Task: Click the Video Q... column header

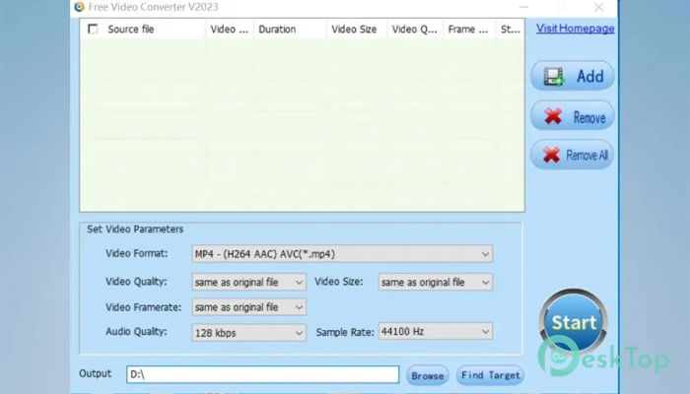Action: pyautogui.click(x=415, y=29)
